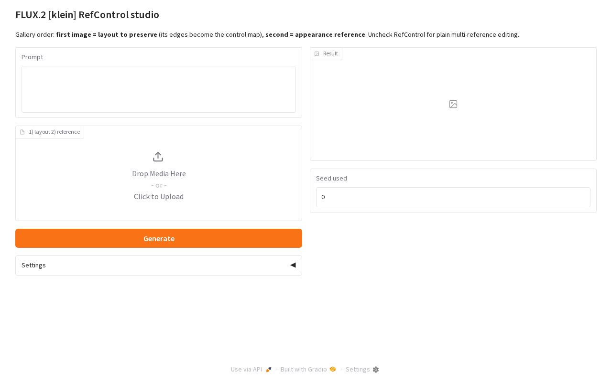The image size is (612, 382).
Task: Click the Prompt field label
Action: 32,57
